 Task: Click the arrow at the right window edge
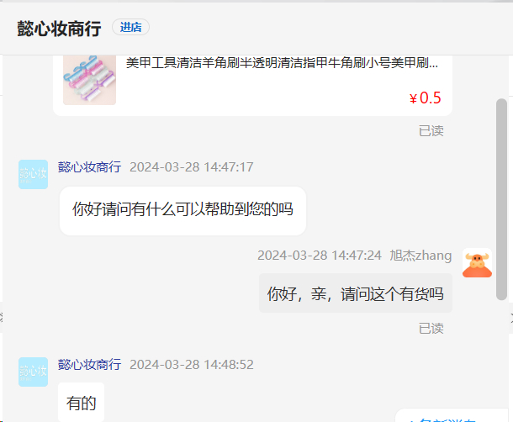pyautogui.click(x=511, y=317)
